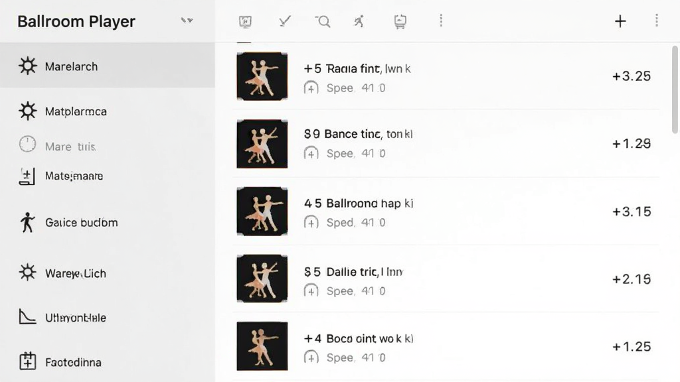Viewport: 680px width, 382px height.
Task: Click the +1.25 value
Action: pos(632,346)
